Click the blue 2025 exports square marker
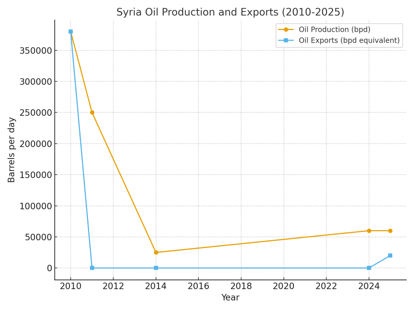414x310 pixels. (x=390, y=256)
